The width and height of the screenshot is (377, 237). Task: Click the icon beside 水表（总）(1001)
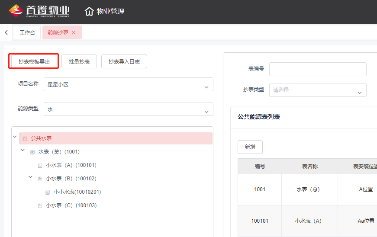(x=32, y=152)
